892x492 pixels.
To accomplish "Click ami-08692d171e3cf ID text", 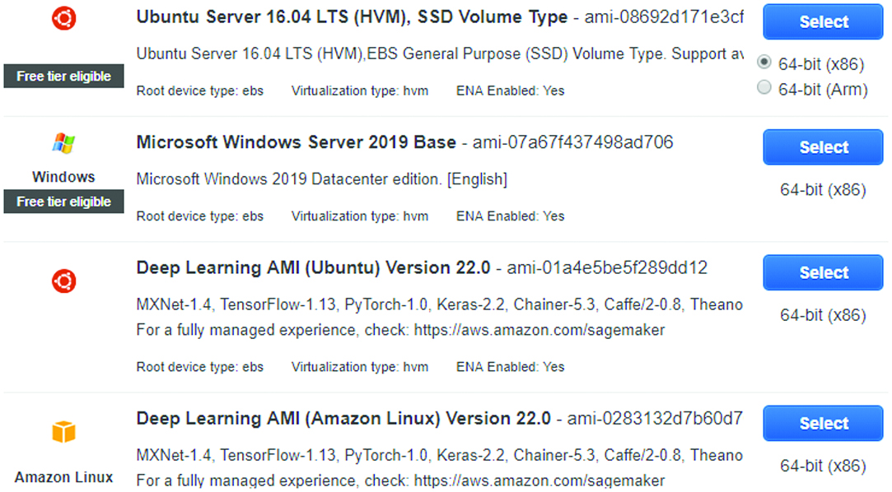I will [664, 17].
